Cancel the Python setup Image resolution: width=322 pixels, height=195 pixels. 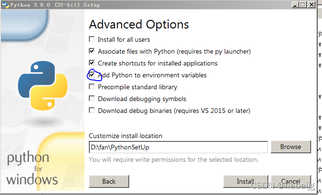(x=291, y=181)
